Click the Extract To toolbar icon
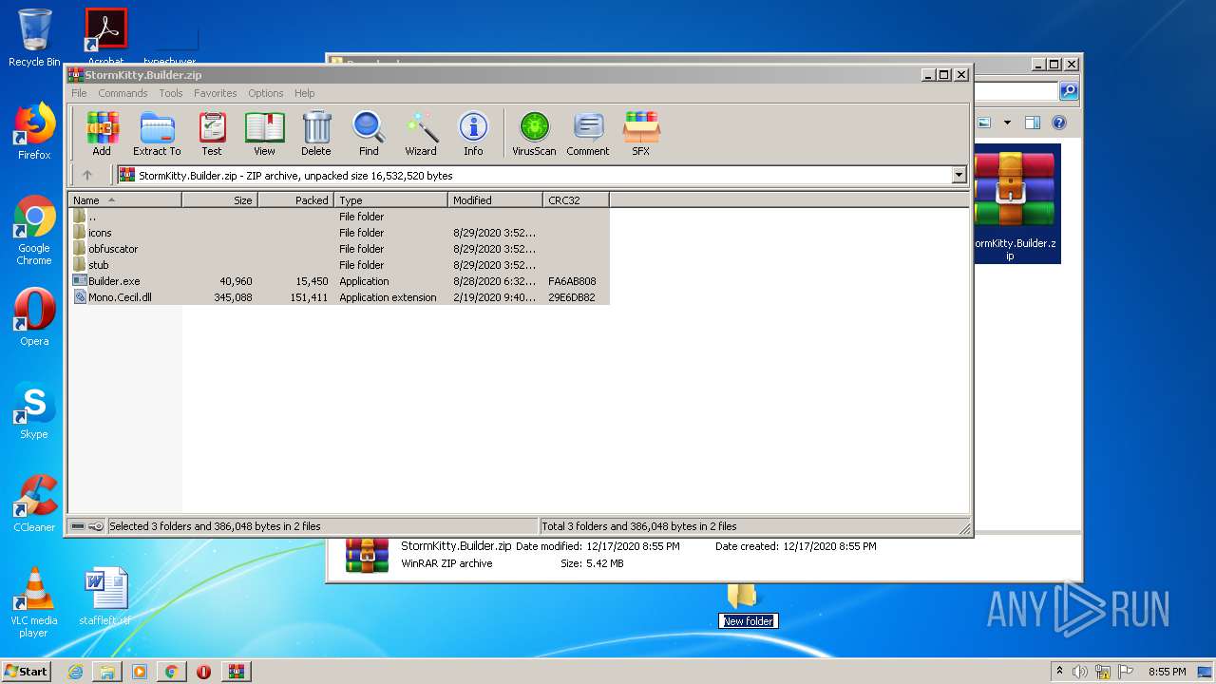 tap(157, 134)
